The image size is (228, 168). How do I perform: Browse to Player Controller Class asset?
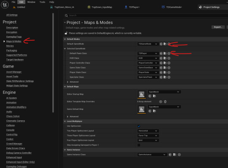(165, 63)
